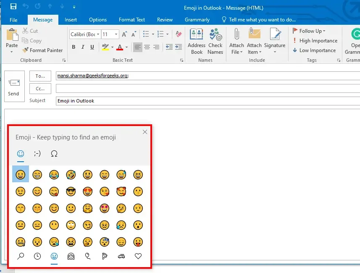Toggle Bold formatting
This screenshot has height=273, width=360.
73,47
